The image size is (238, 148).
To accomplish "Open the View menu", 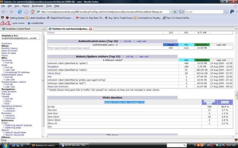I will pyautogui.click(x=17, y=6).
